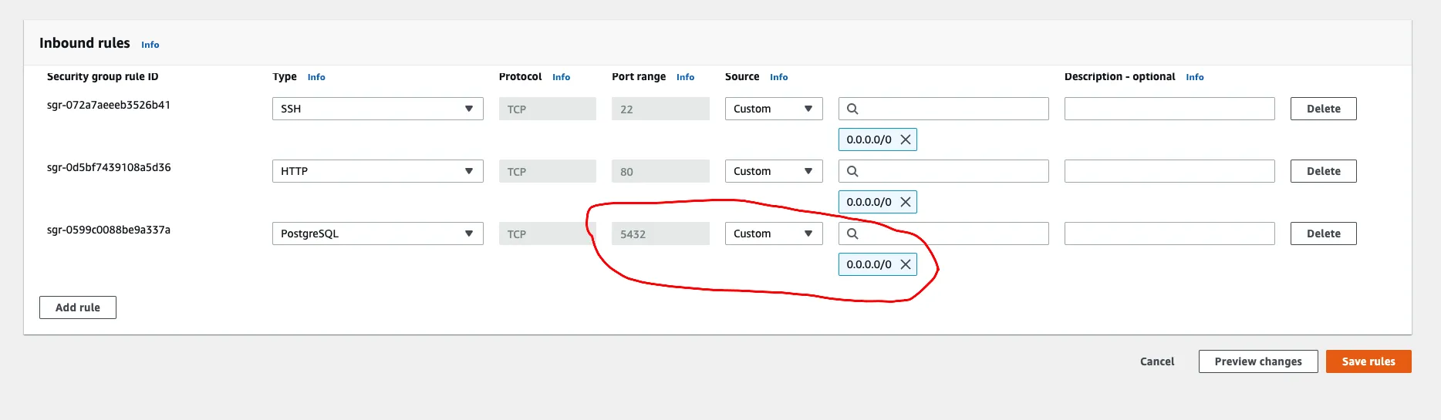
Task: Click search icon in SSH source field
Action: click(852, 109)
